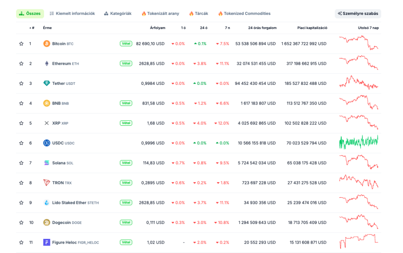Click the Solana logo icon
The image size is (403, 253).
46,163
